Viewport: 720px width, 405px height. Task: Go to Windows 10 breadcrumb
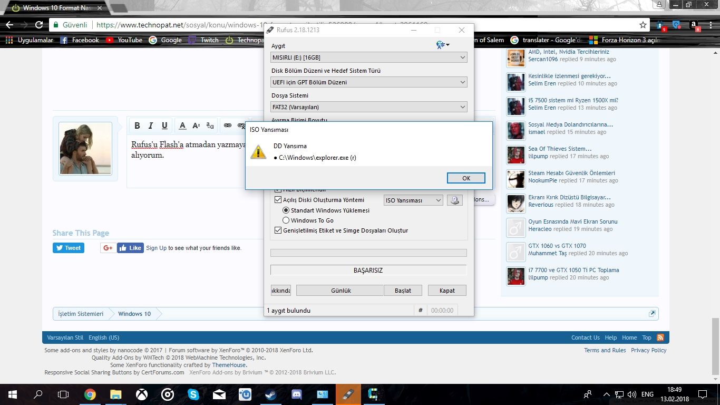coord(134,314)
